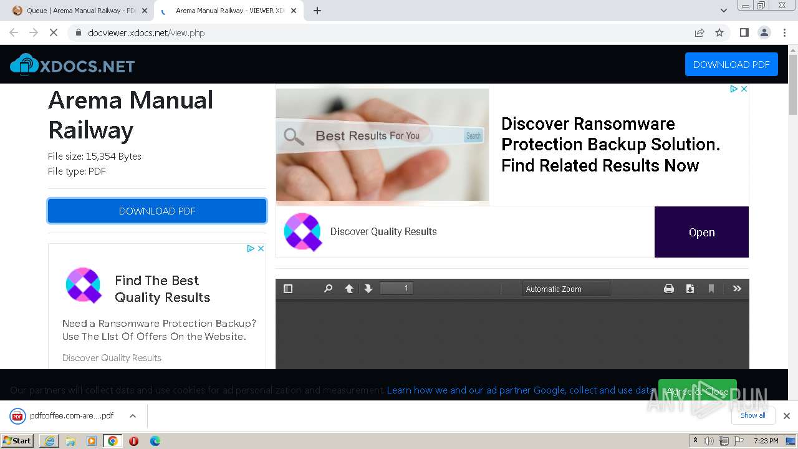The height and width of the screenshot is (449, 798).
Task: Open the Chrome profile avatar
Action: click(x=764, y=32)
